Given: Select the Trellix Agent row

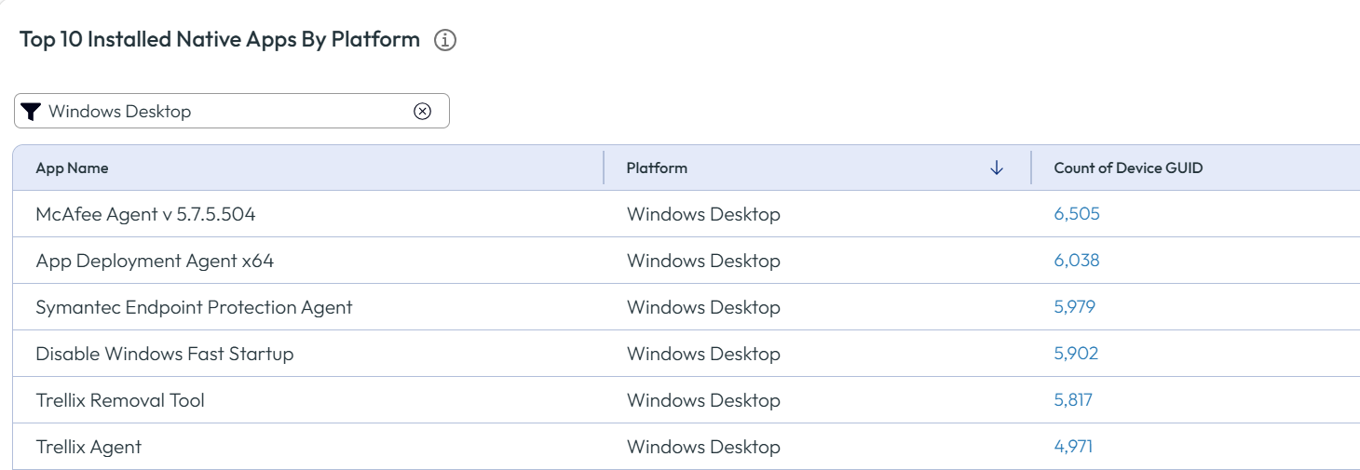Looking at the screenshot, I should coord(88,447).
